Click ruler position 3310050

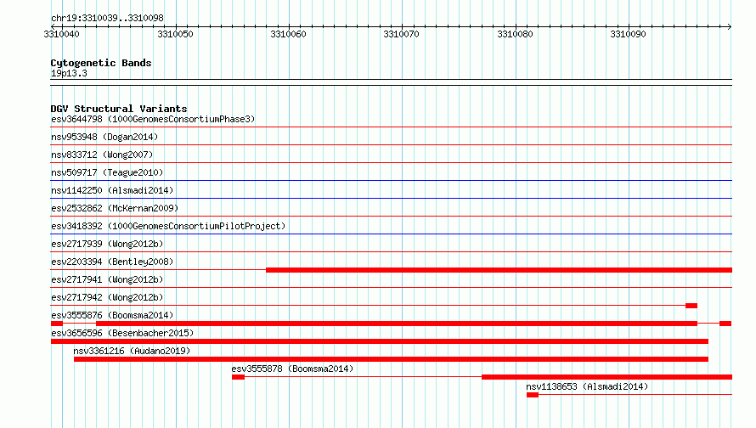point(175,34)
